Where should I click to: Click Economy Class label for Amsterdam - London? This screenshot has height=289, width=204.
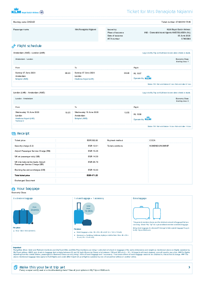click(182, 59)
